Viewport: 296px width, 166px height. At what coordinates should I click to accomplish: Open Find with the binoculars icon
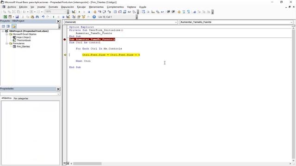(37, 17)
